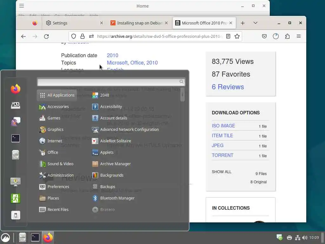Open Accessibility settings app

point(107,106)
